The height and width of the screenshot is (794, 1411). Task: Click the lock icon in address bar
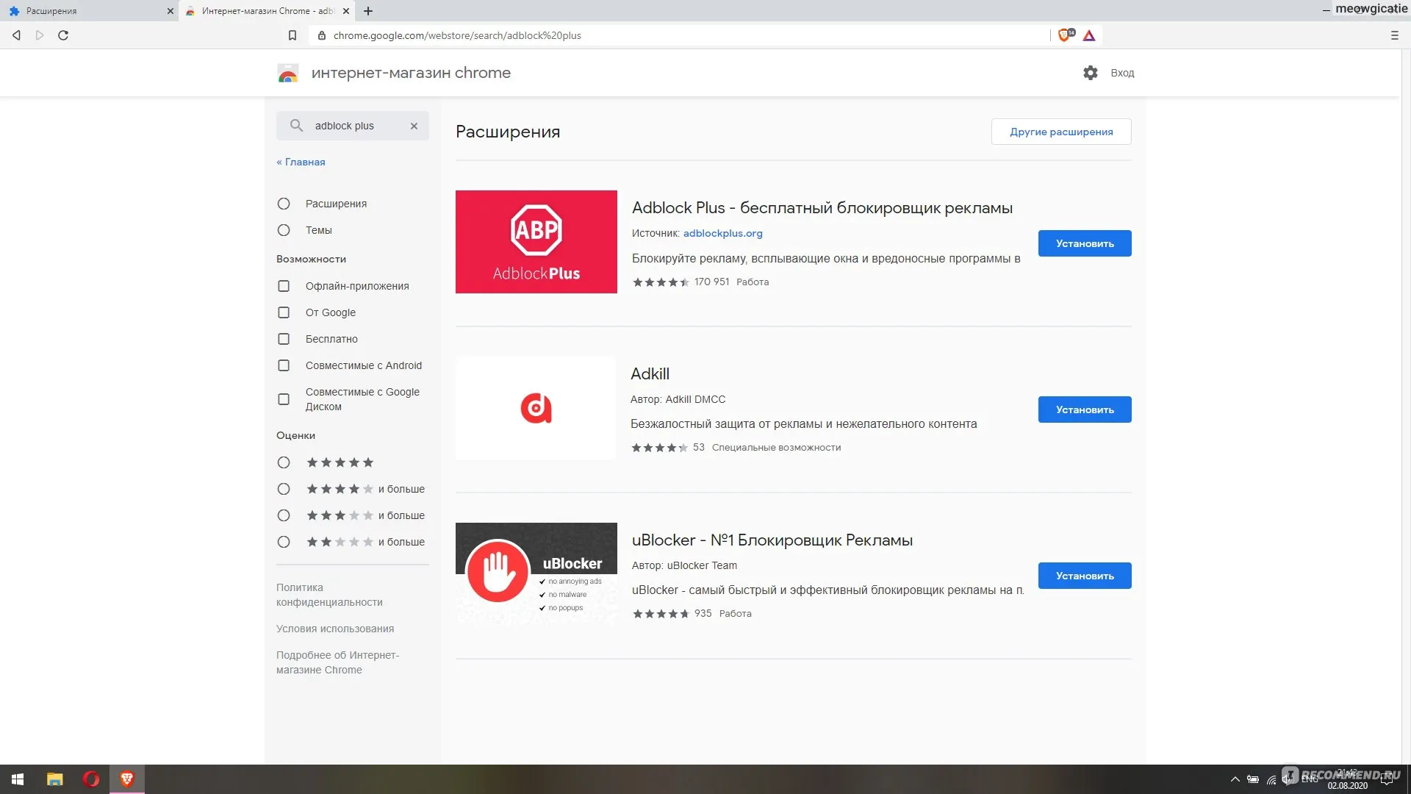click(322, 35)
